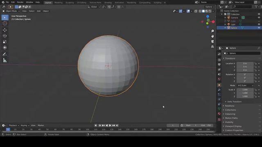Expand the Sphere row in outliner
The width and height of the screenshot is (262, 147).
225,28
